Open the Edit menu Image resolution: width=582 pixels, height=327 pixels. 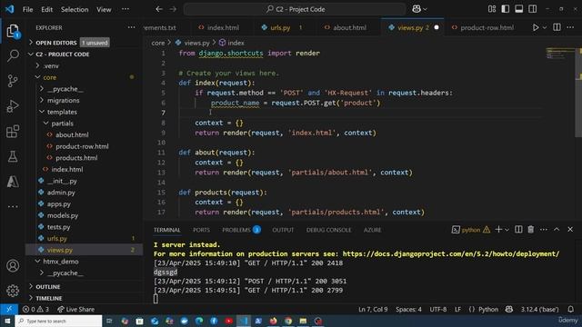coord(46,9)
